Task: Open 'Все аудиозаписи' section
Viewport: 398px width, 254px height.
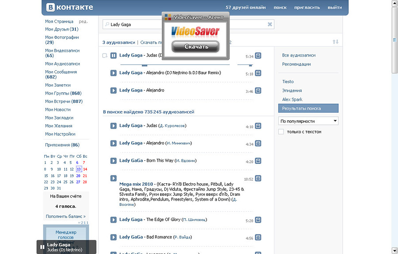Action: 299,55
